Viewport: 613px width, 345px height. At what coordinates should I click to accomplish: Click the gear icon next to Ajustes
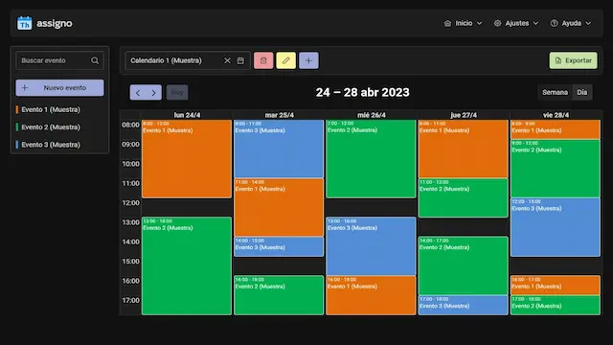coord(497,23)
